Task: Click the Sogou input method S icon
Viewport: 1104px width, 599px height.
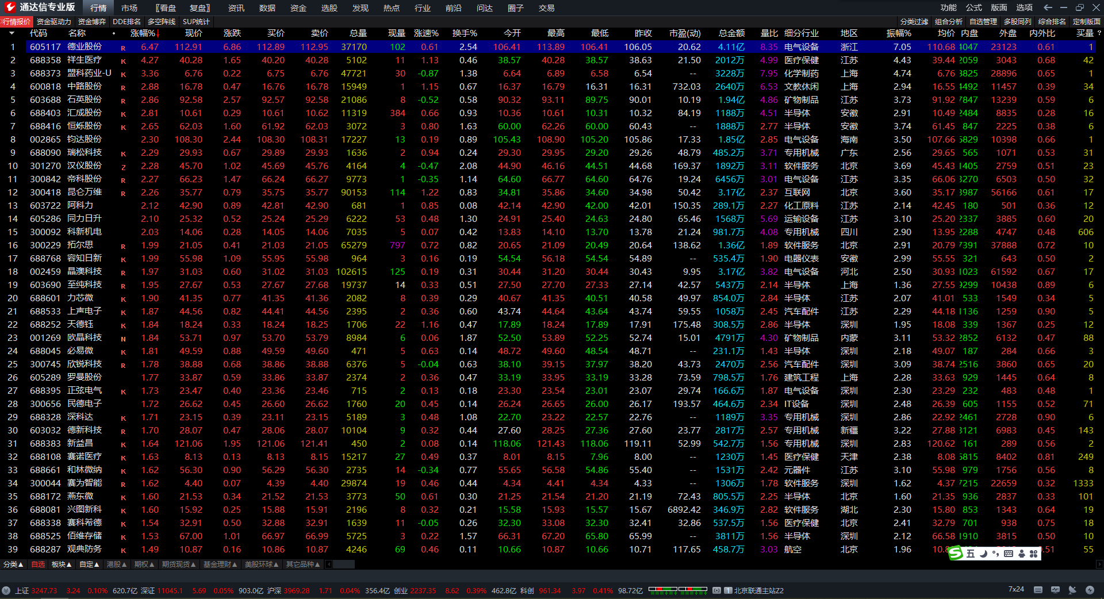Action: point(956,553)
